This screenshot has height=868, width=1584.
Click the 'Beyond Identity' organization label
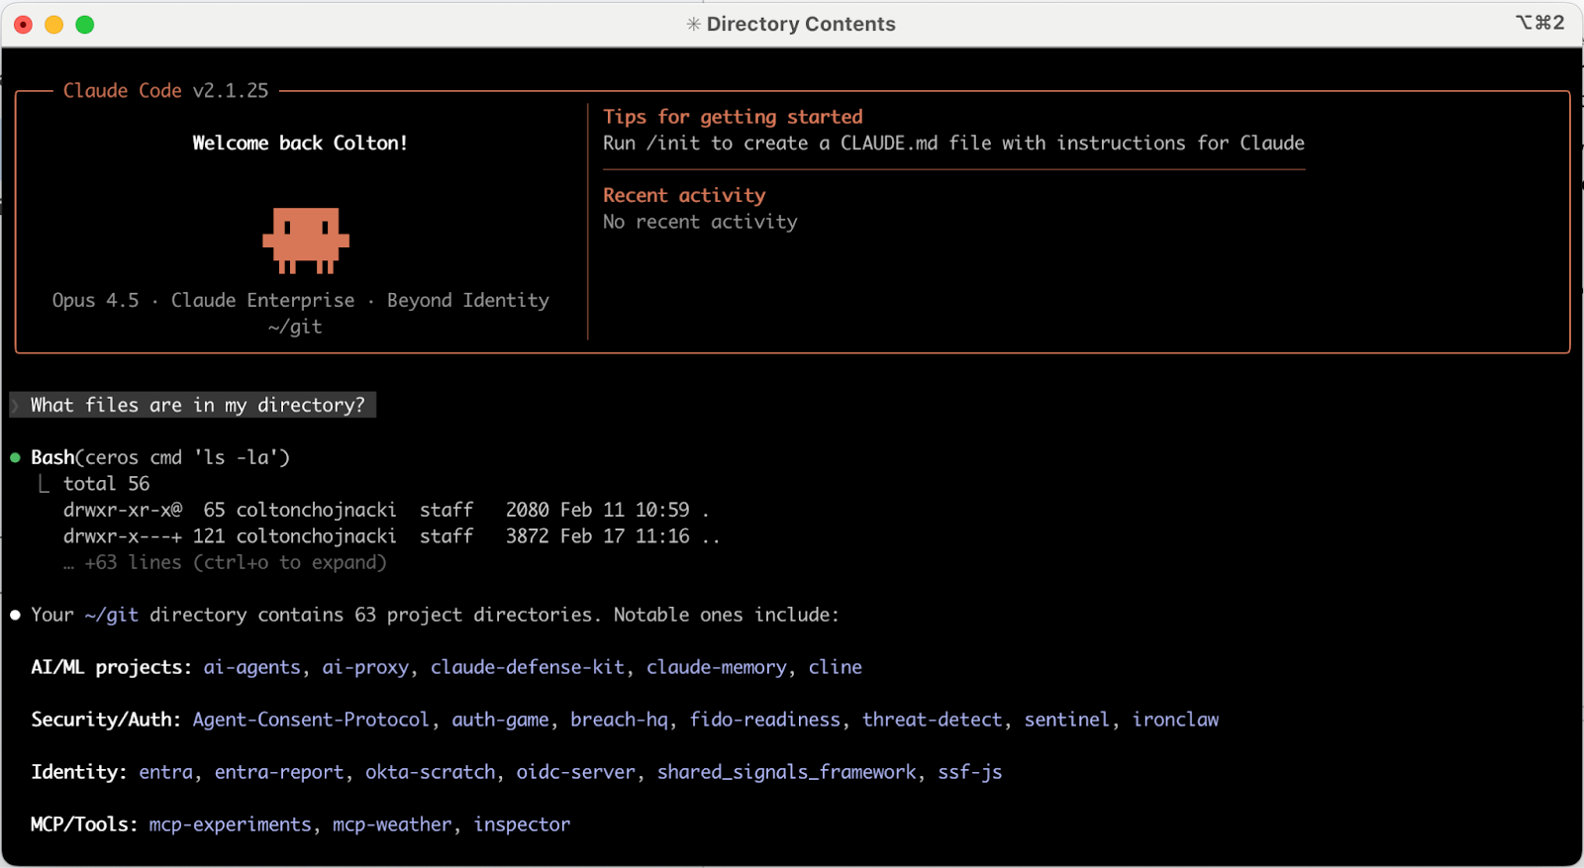467,300
